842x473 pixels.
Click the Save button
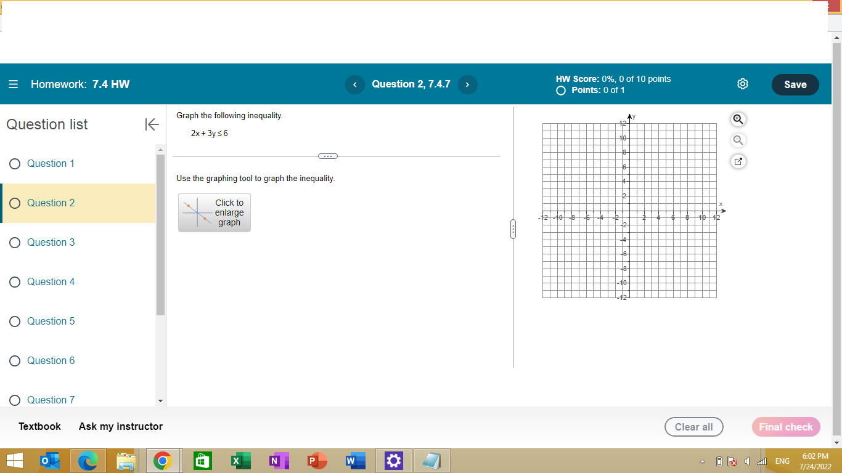[795, 84]
